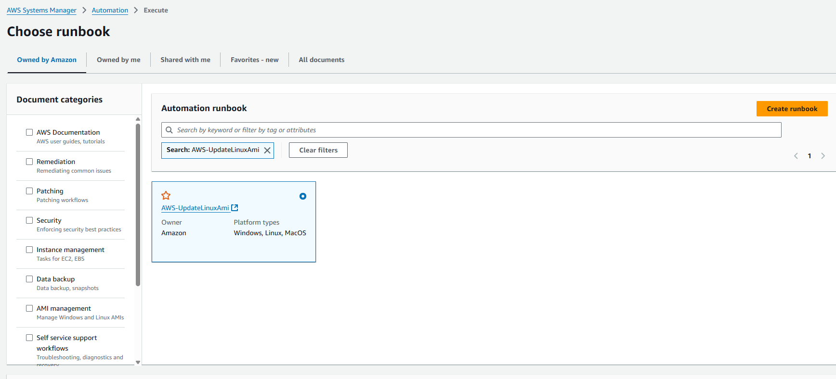Click the Amazon owner value

(174, 233)
